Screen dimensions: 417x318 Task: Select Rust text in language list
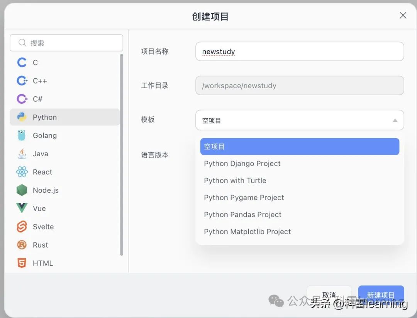point(40,245)
